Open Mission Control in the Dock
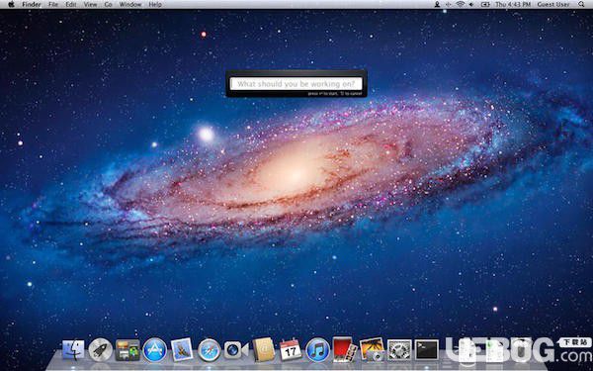The width and height of the screenshot is (593, 371). point(127,350)
